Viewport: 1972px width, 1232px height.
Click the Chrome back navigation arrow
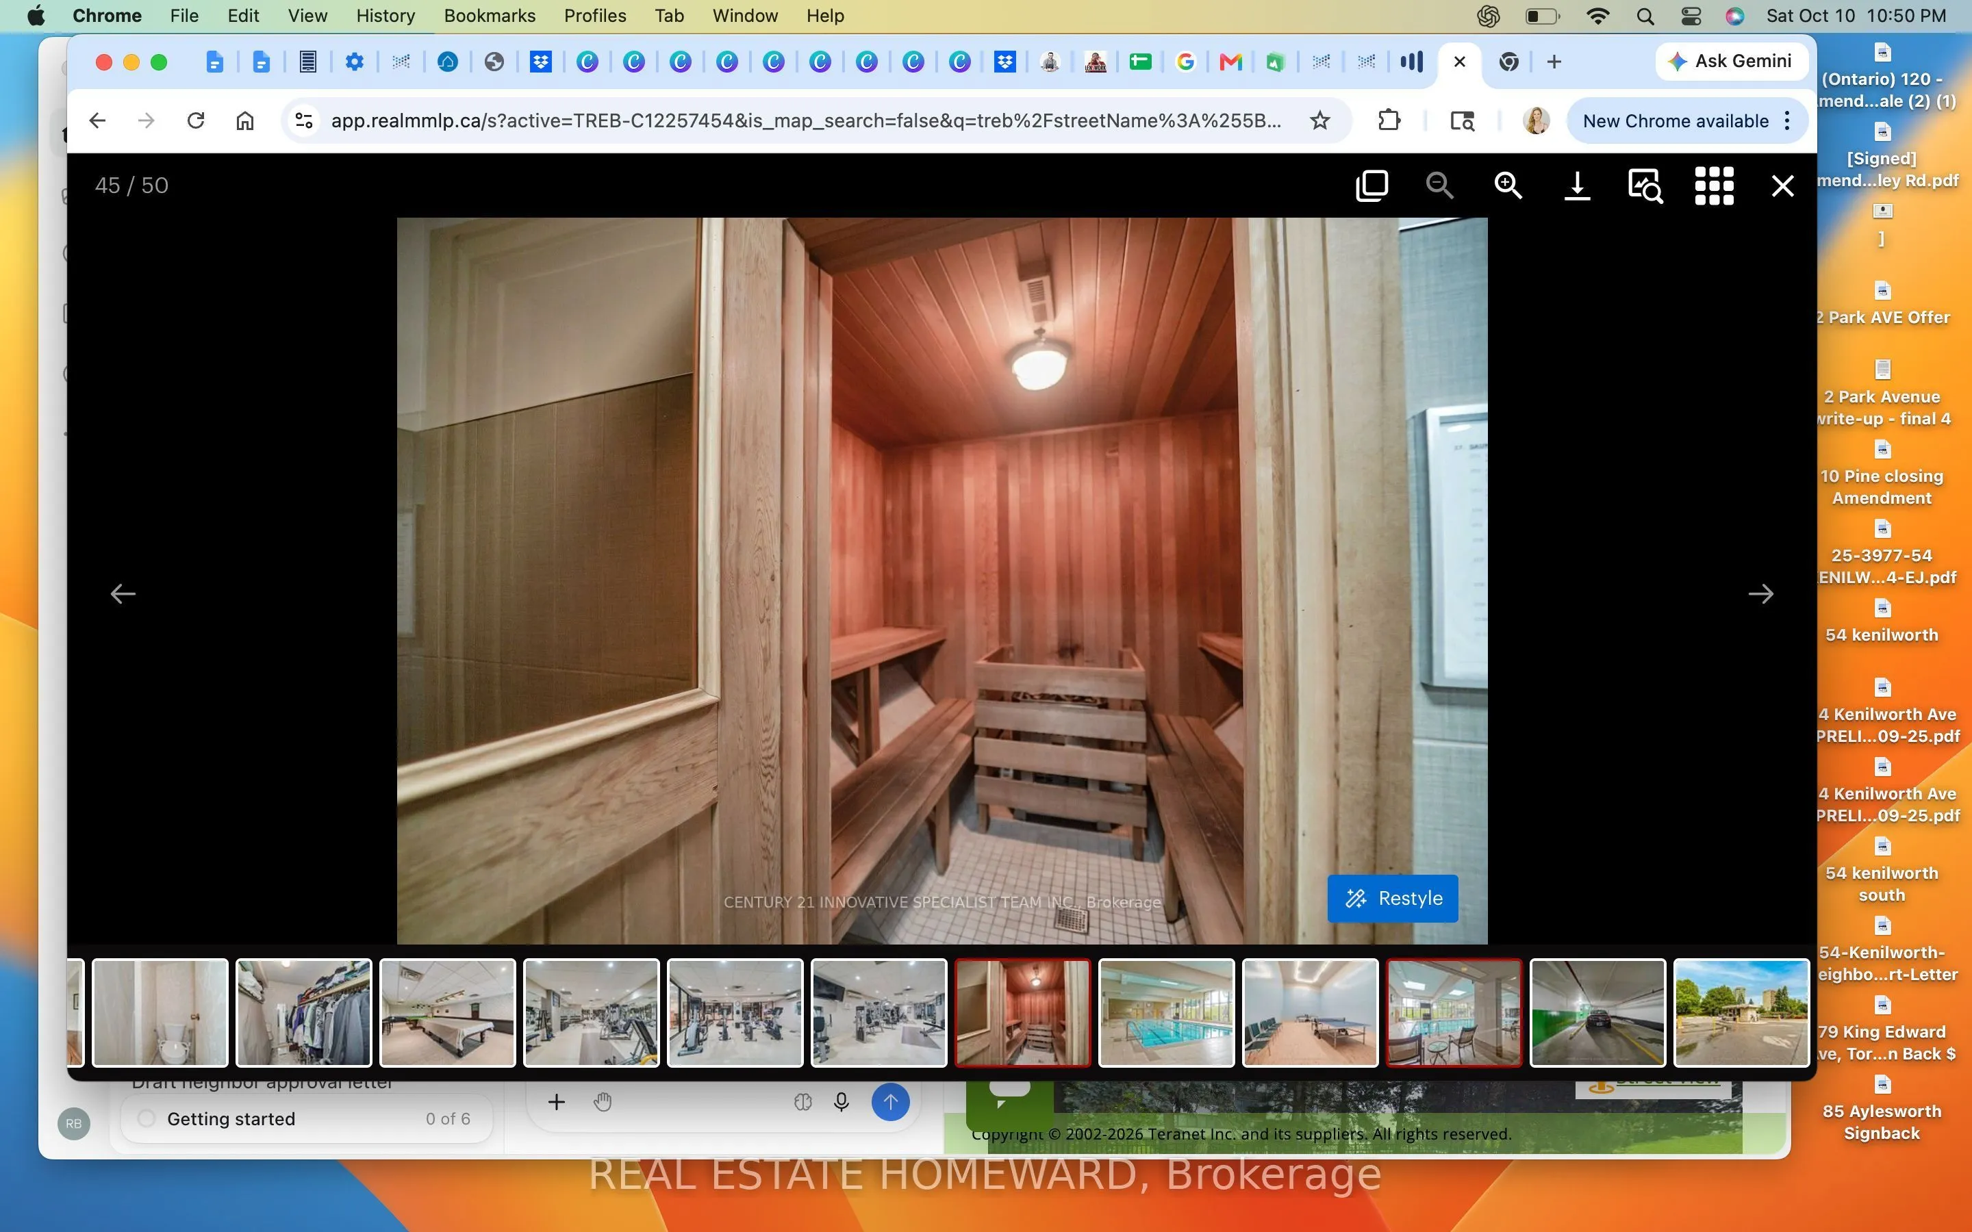98,120
